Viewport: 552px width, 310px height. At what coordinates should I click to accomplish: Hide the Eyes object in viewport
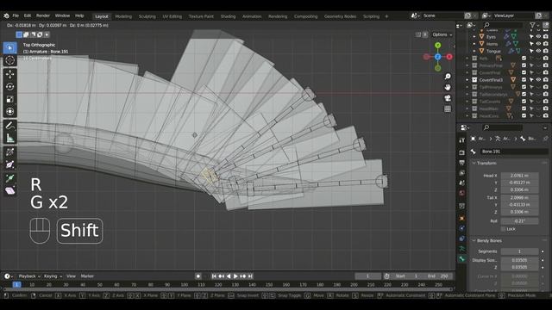(x=538, y=36)
